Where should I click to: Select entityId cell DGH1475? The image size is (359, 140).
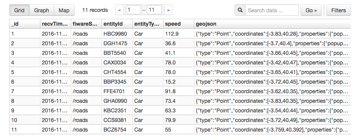117,43
